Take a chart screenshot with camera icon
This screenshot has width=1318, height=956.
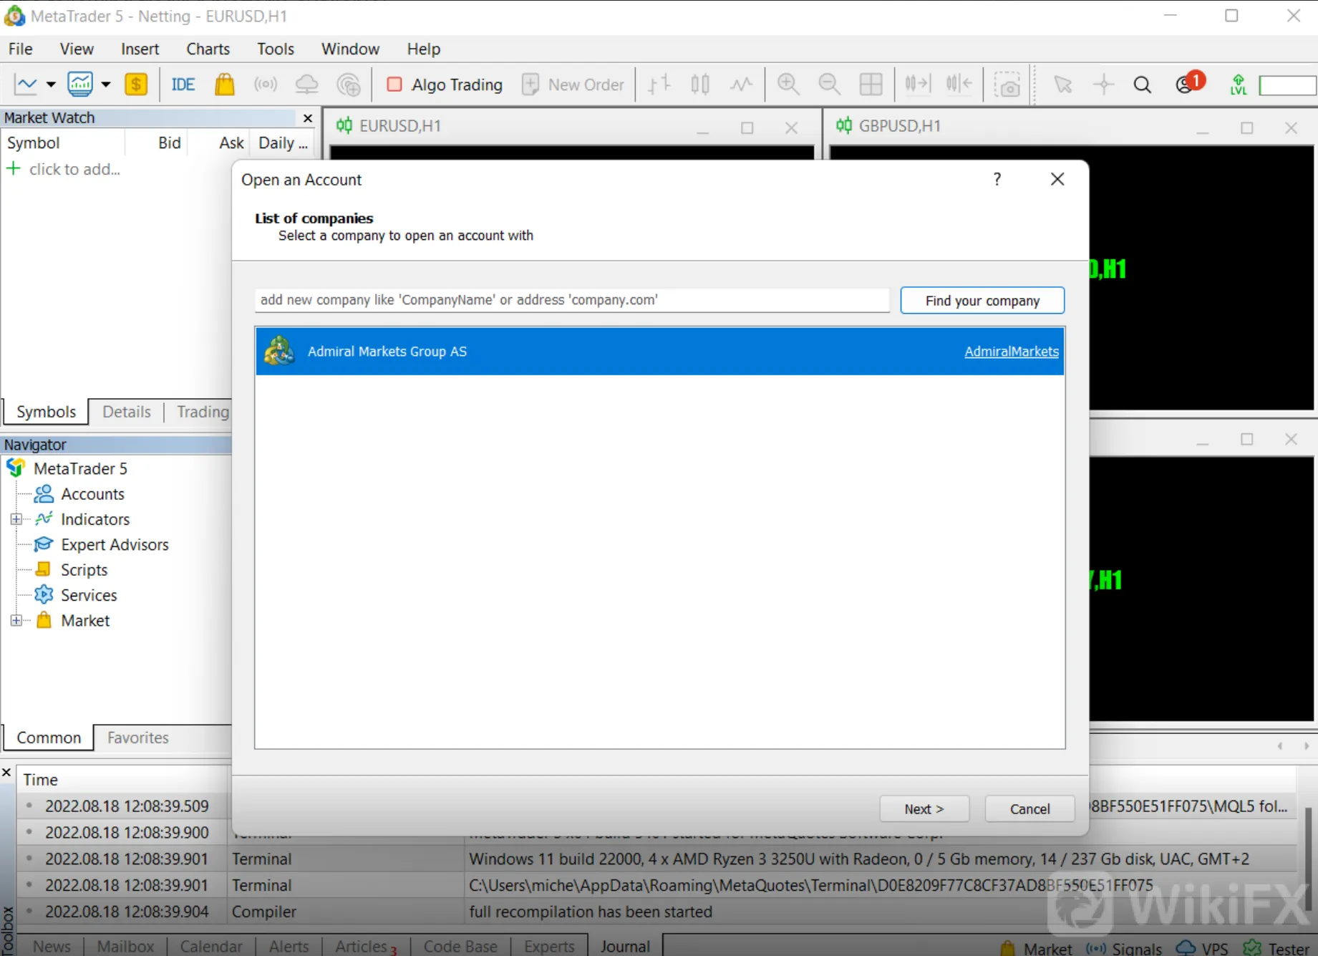[x=1007, y=85]
